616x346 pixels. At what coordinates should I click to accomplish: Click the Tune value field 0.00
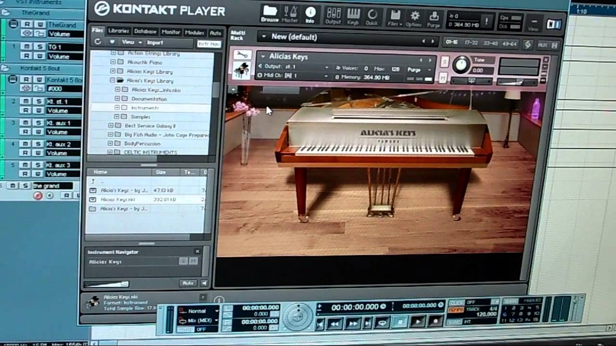point(481,70)
